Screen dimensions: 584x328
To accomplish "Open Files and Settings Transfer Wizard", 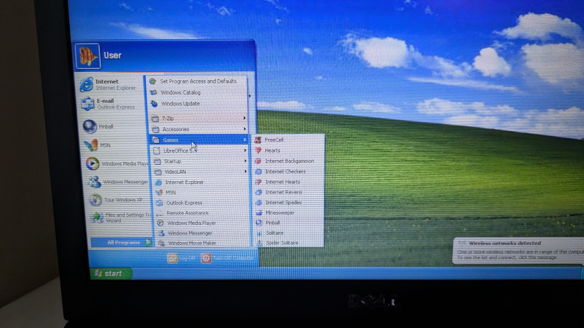I will 120,218.
